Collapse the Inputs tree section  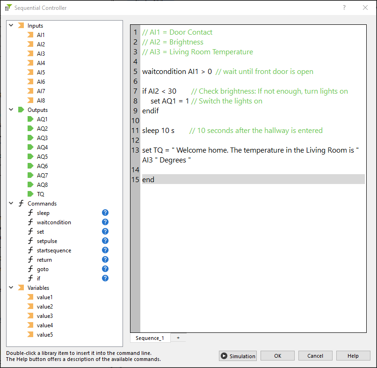11,26
